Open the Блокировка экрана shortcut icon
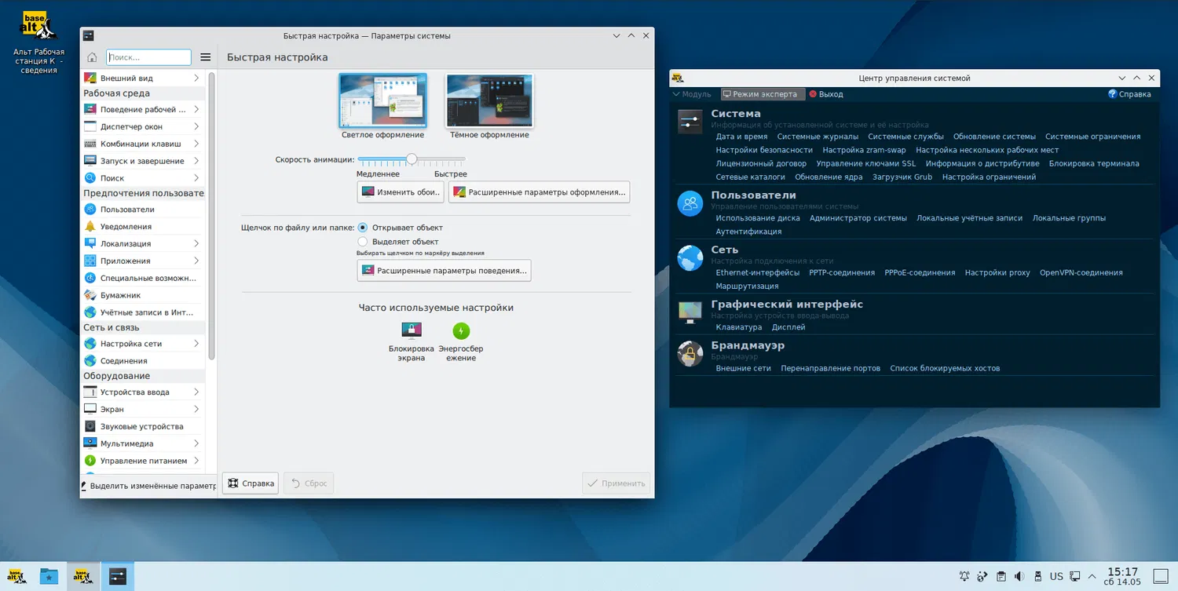This screenshot has width=1178, height=591. point(412,330)
